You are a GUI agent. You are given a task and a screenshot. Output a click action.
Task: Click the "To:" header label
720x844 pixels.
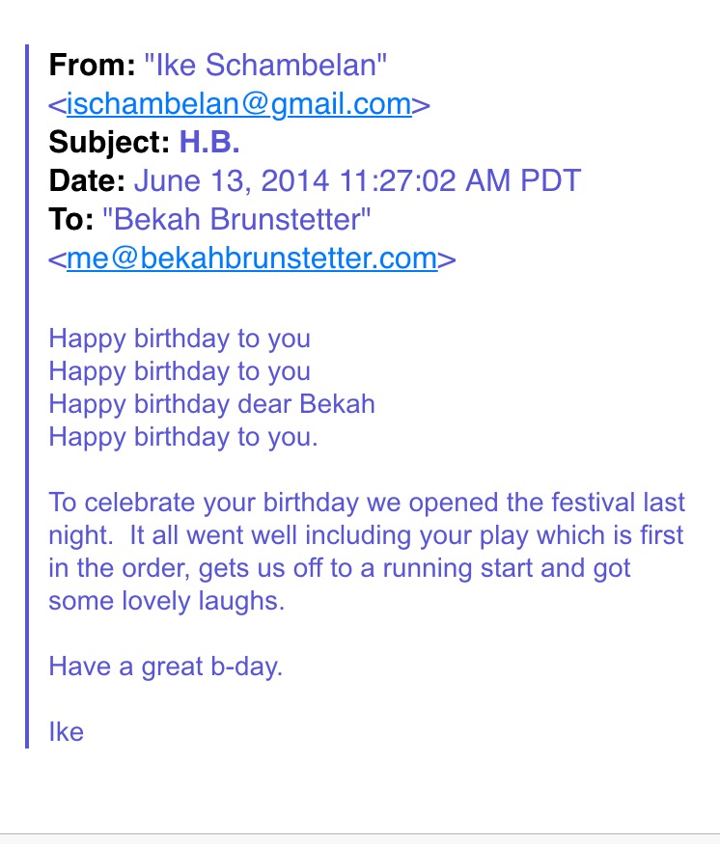[71, 220]
